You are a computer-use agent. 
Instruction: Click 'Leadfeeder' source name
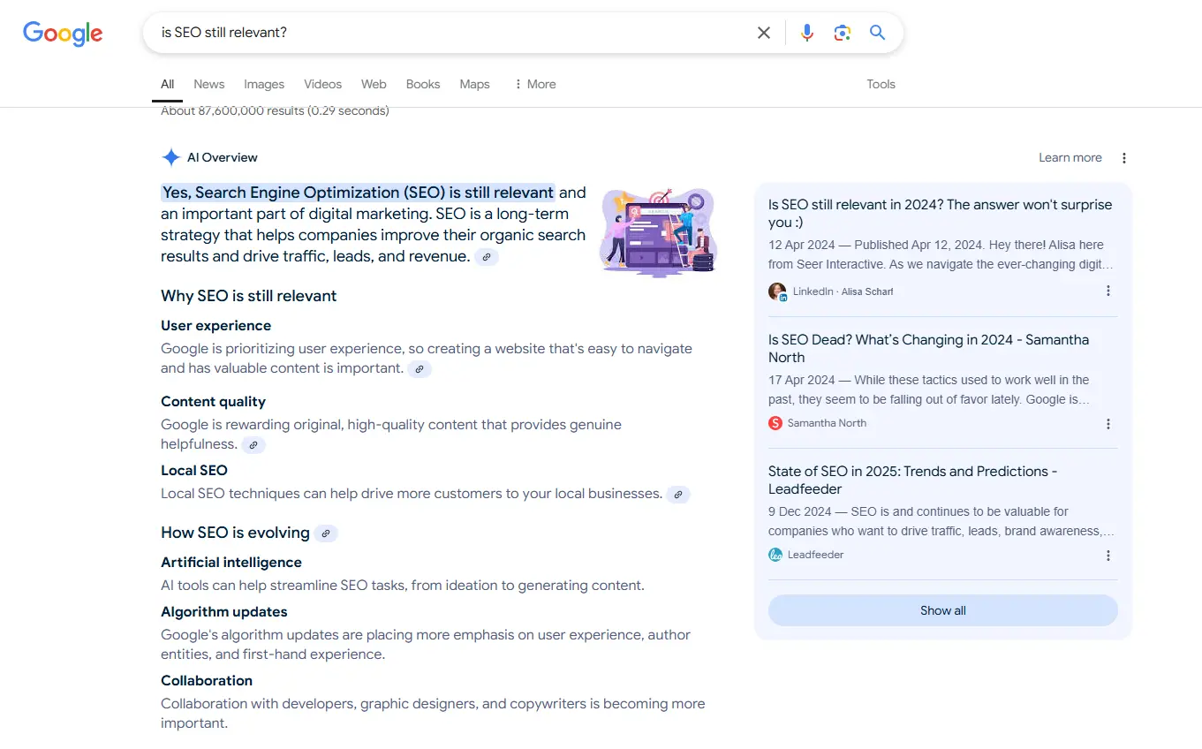[x=816, y=555]
